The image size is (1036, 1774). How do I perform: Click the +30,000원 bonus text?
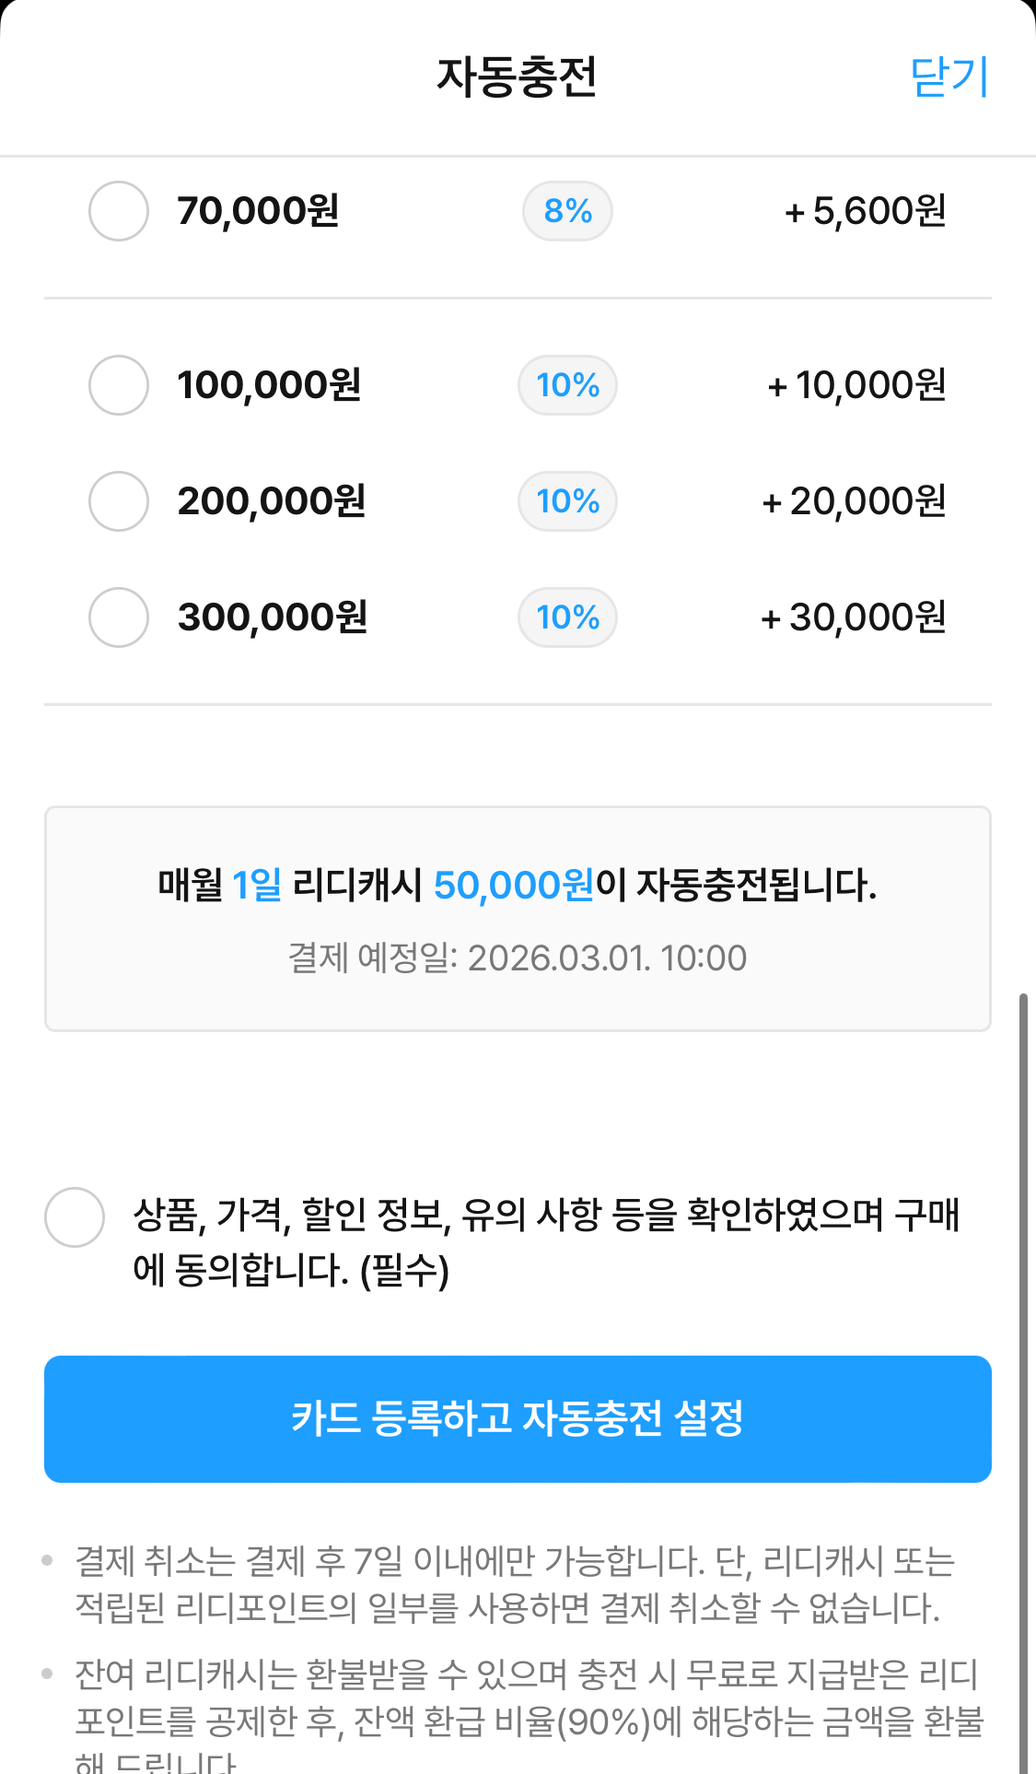point(853,617)
